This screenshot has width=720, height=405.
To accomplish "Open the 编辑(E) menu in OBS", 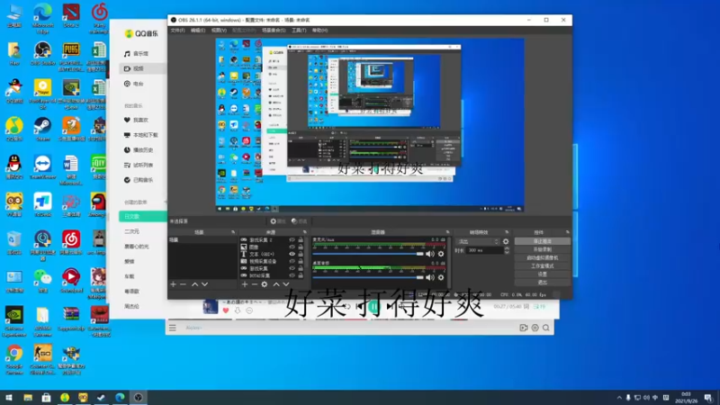I will (198, 31).
